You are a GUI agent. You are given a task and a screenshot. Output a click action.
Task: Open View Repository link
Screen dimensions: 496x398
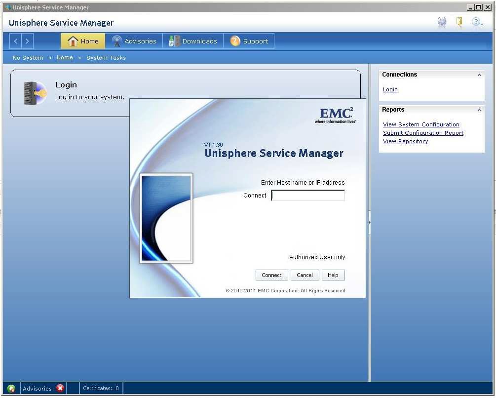406,141
